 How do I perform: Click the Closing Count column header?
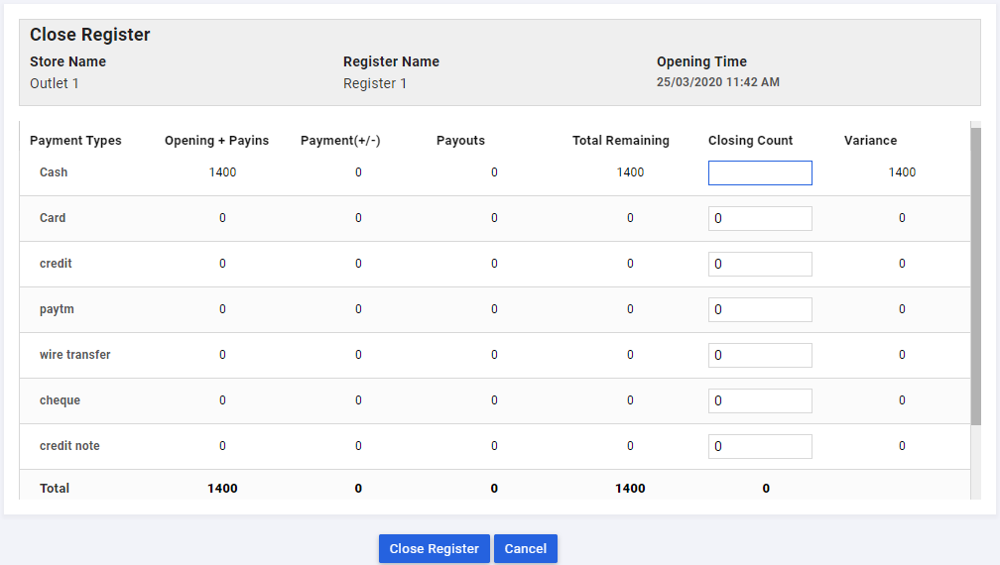[751, 140]
